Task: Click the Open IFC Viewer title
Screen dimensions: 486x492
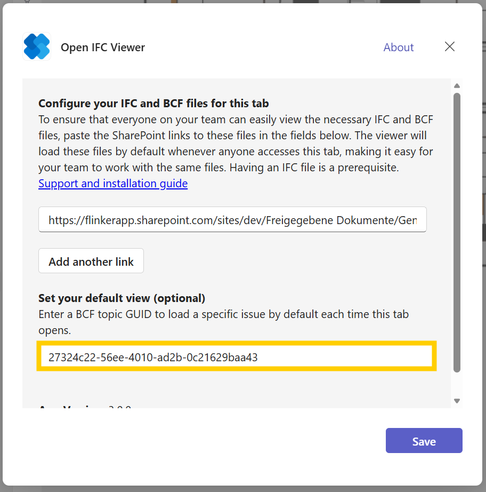Action: pos(102,47)
